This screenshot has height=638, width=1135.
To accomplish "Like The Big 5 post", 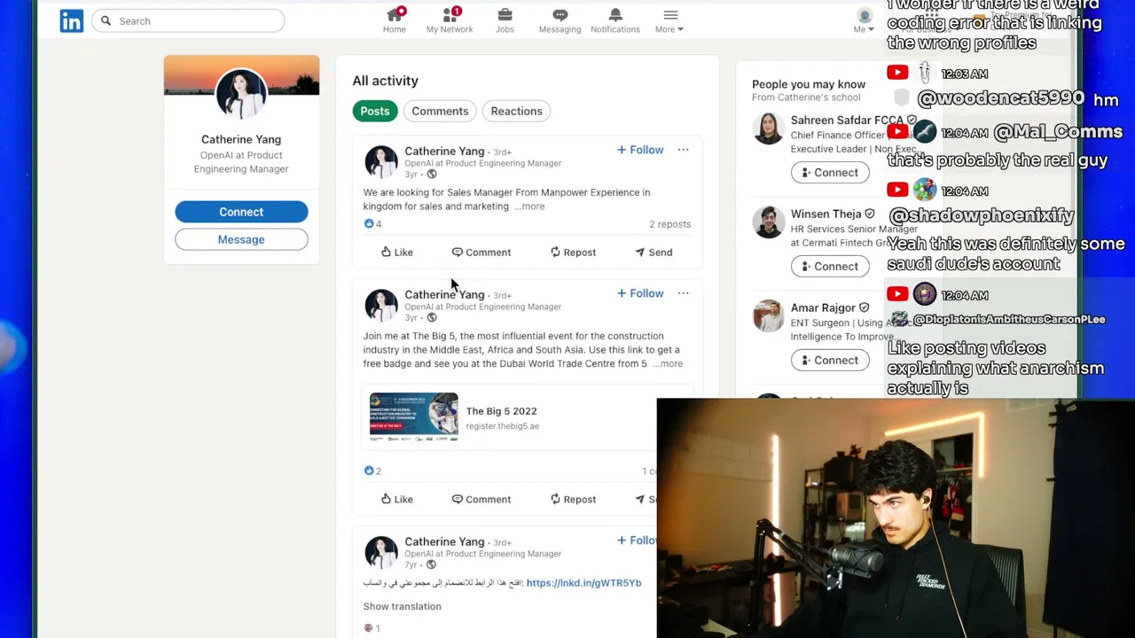I will [396, 500].
